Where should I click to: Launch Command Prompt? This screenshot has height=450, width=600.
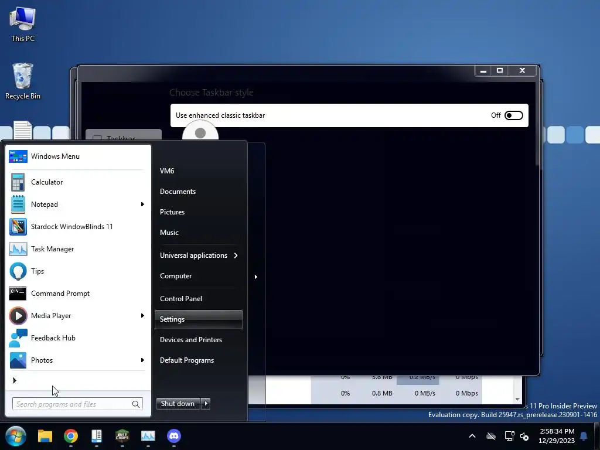[x=77, y=294]
